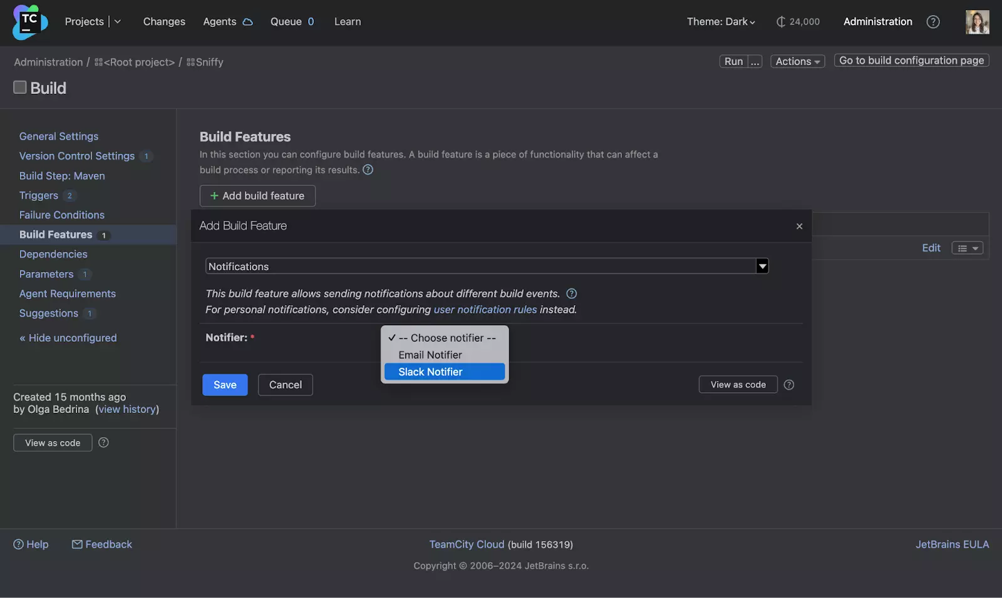
Task: Click the TeamCity logo
Action: pos(28,22)
